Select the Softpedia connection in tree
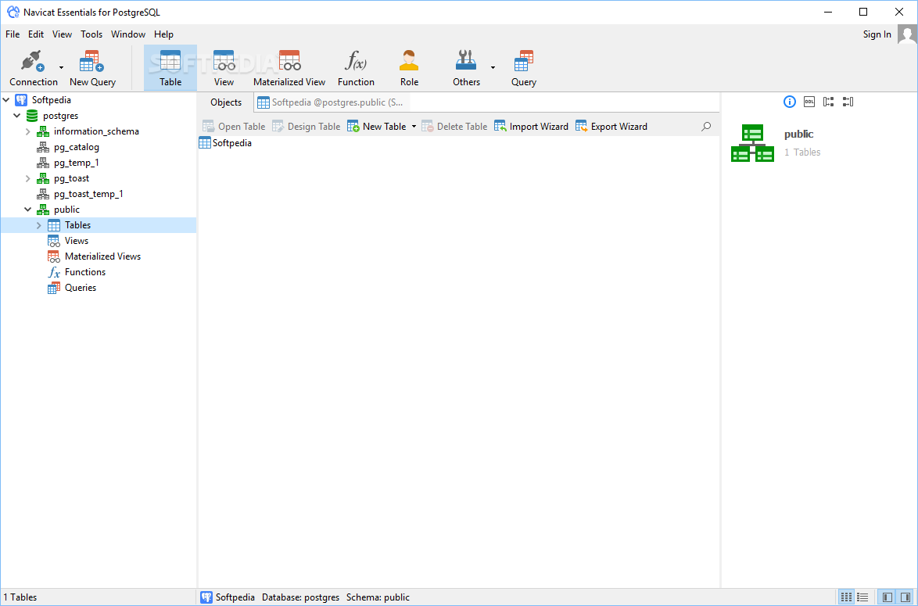918x606 pixels. pyautogui.click(x=52, y=100)
